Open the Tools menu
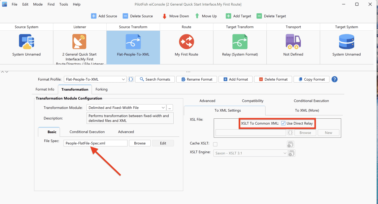Viewport: 378px width, 204px height. 63,4
